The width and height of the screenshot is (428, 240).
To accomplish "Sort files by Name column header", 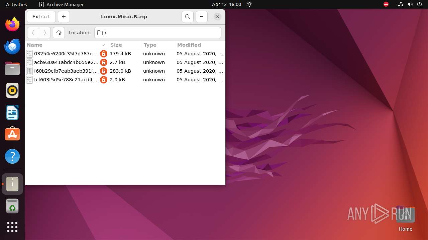I will (66, 45).
